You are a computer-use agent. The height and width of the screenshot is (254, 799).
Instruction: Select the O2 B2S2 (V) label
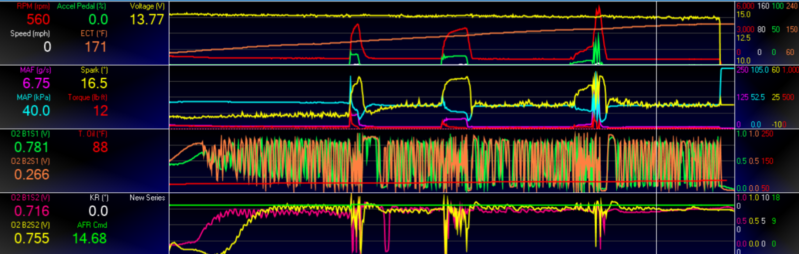pyautogui.click(x=30, y=225)
